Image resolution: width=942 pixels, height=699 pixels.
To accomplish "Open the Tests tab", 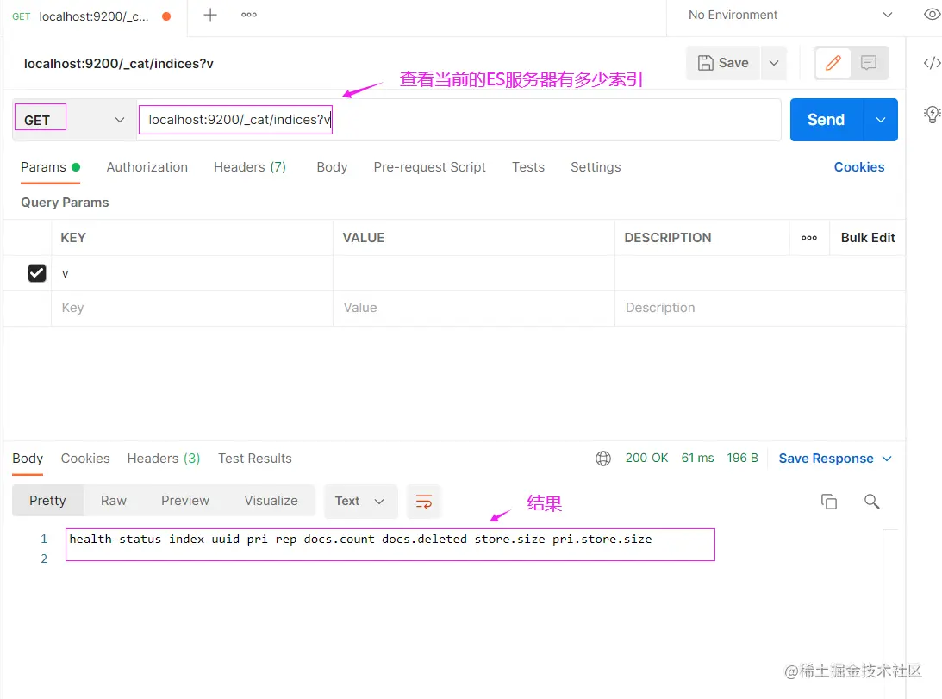I will 528,167.
